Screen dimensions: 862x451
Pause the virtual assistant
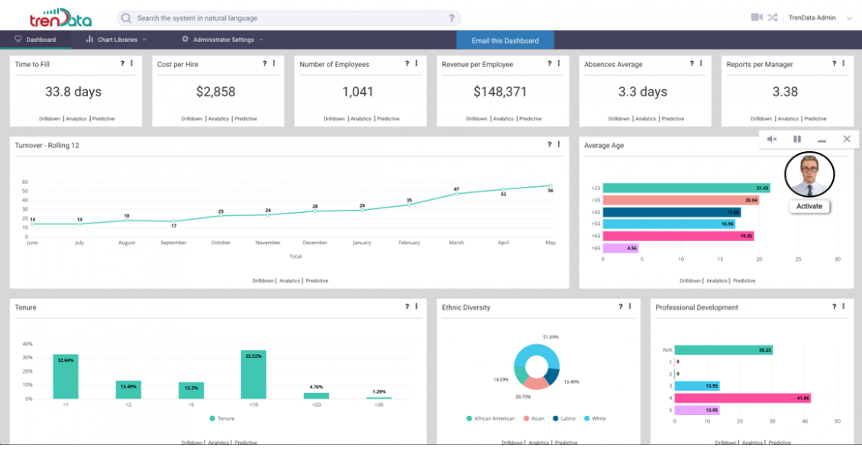797,140
